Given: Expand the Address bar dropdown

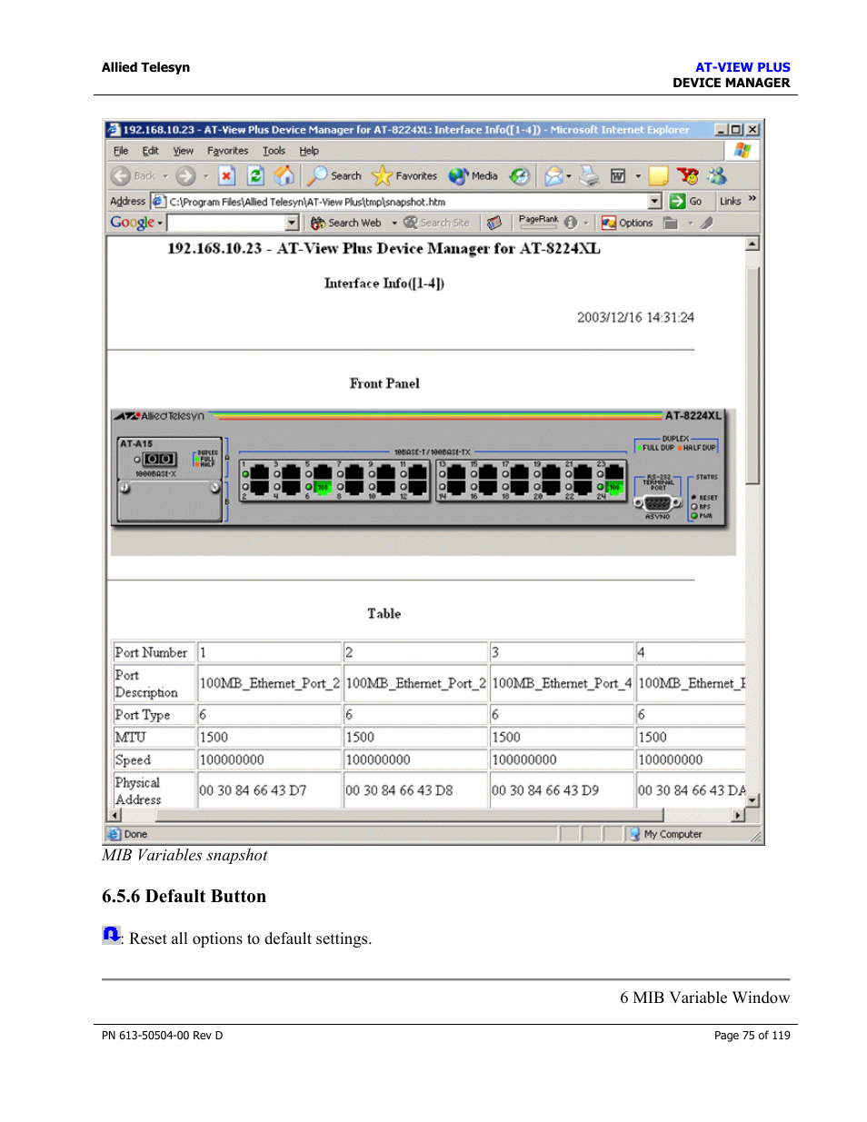Looking at the screenshot, I should [654, 202].
